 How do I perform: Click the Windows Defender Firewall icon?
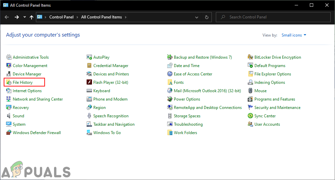click(x=9, y=133)
